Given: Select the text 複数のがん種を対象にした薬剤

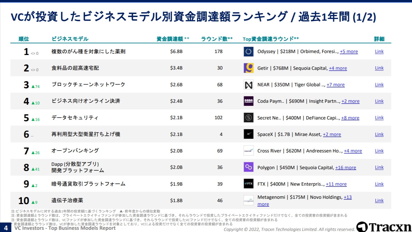Looking at the screenshot, I should click(89, 51).
